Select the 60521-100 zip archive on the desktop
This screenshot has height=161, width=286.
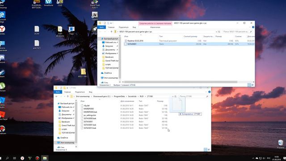(x=83, y=73)
